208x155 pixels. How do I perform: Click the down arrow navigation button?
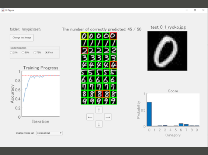click(99, 124)
